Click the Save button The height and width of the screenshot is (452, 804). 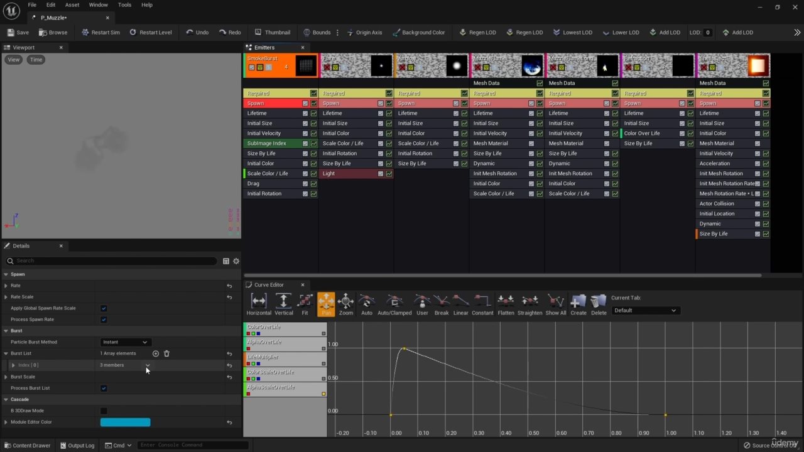click(18, 33)
